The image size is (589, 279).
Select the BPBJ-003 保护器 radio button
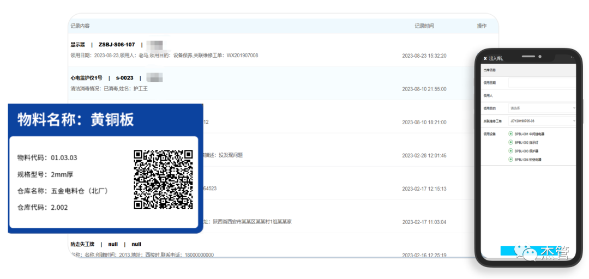510,151
